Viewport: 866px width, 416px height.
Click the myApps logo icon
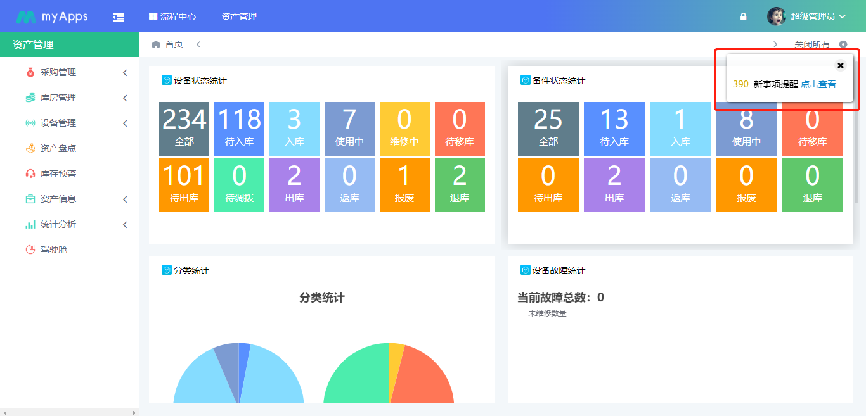click(26, 17)
